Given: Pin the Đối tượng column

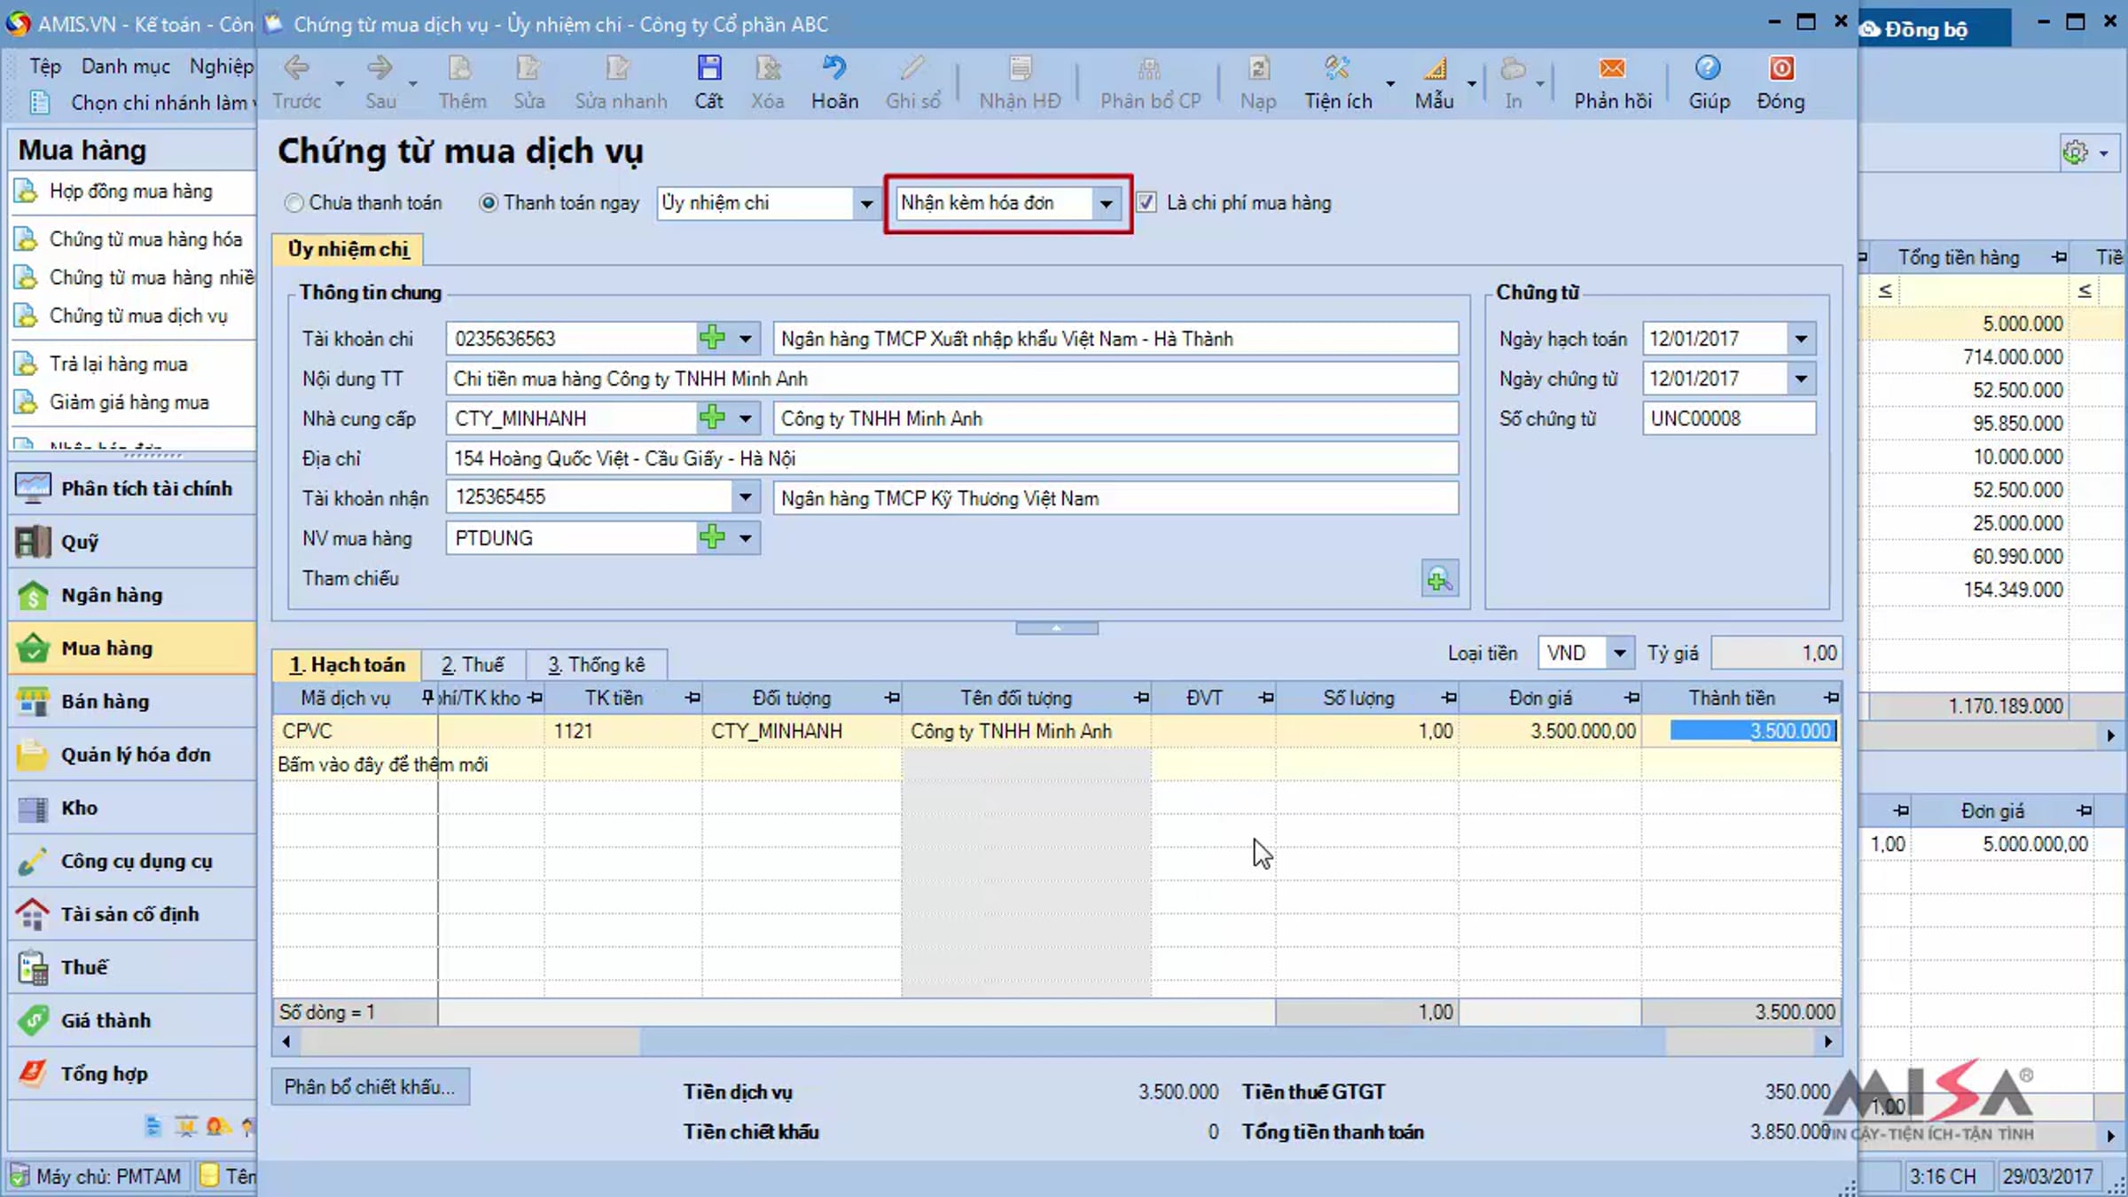Looking at the screenshot, I should click(892, 699).
